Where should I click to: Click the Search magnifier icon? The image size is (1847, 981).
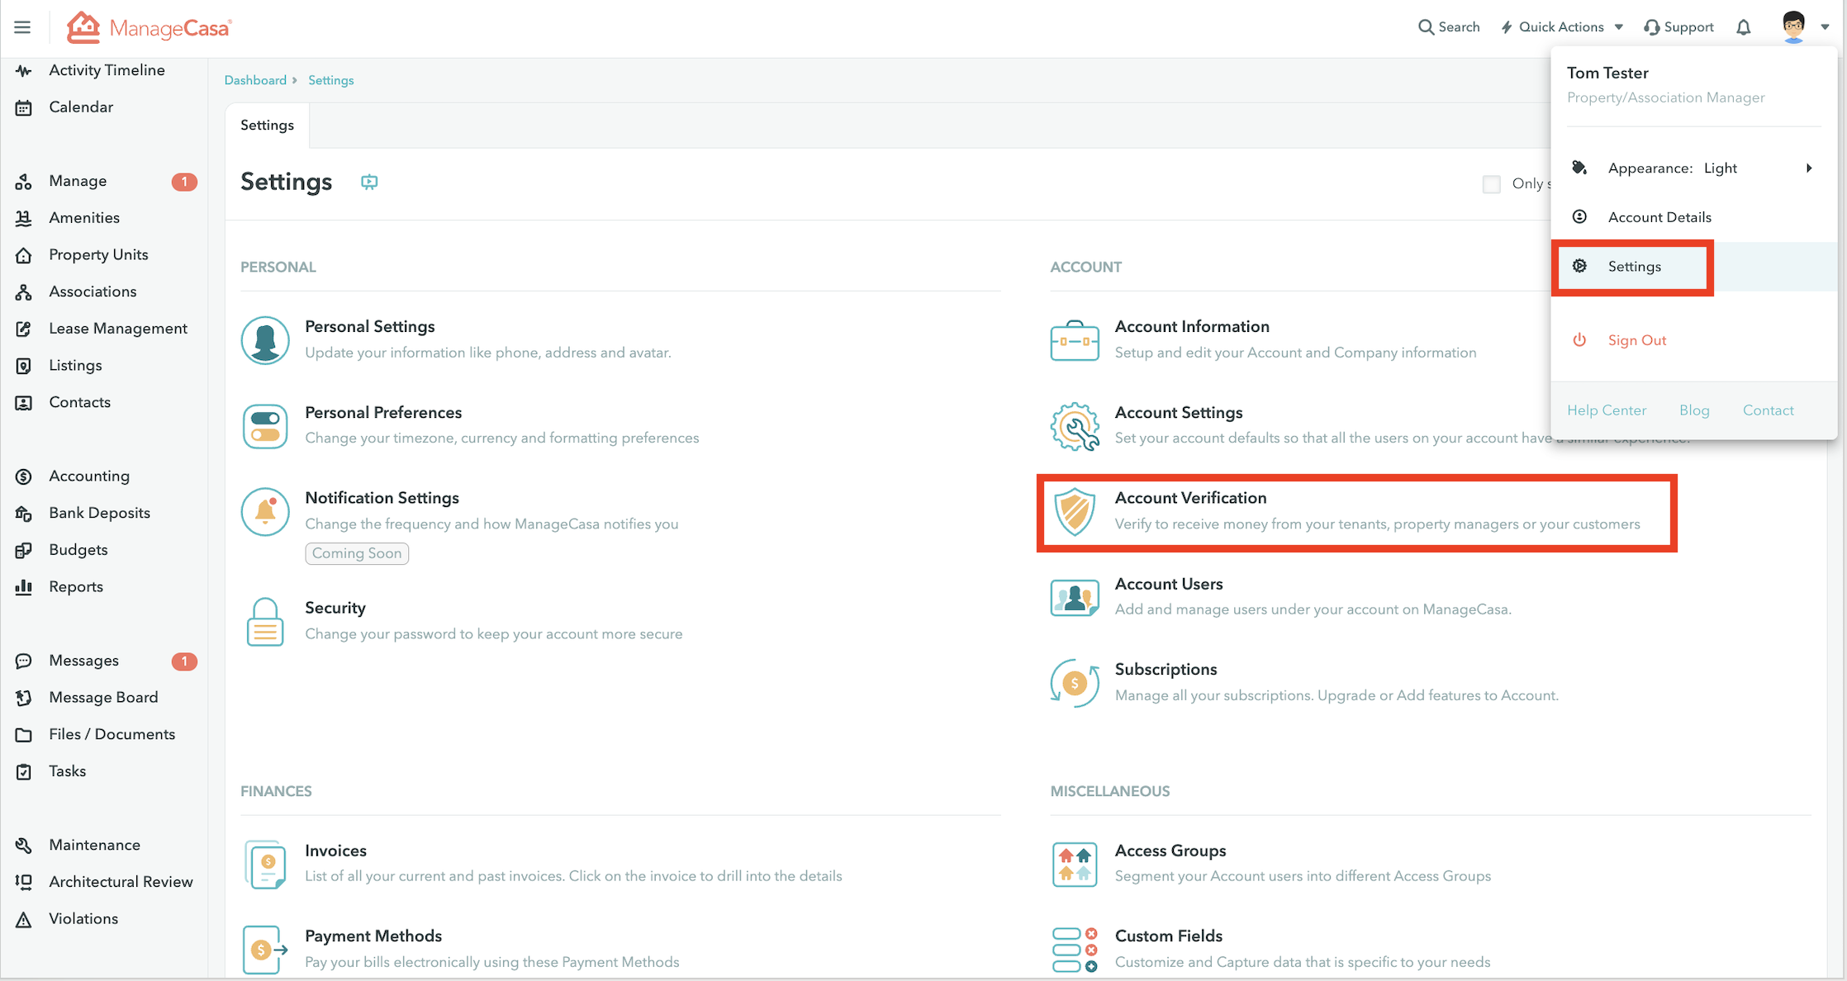tap(1426, 27)
